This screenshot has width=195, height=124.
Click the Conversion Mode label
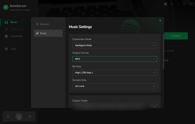click(82, 39)
